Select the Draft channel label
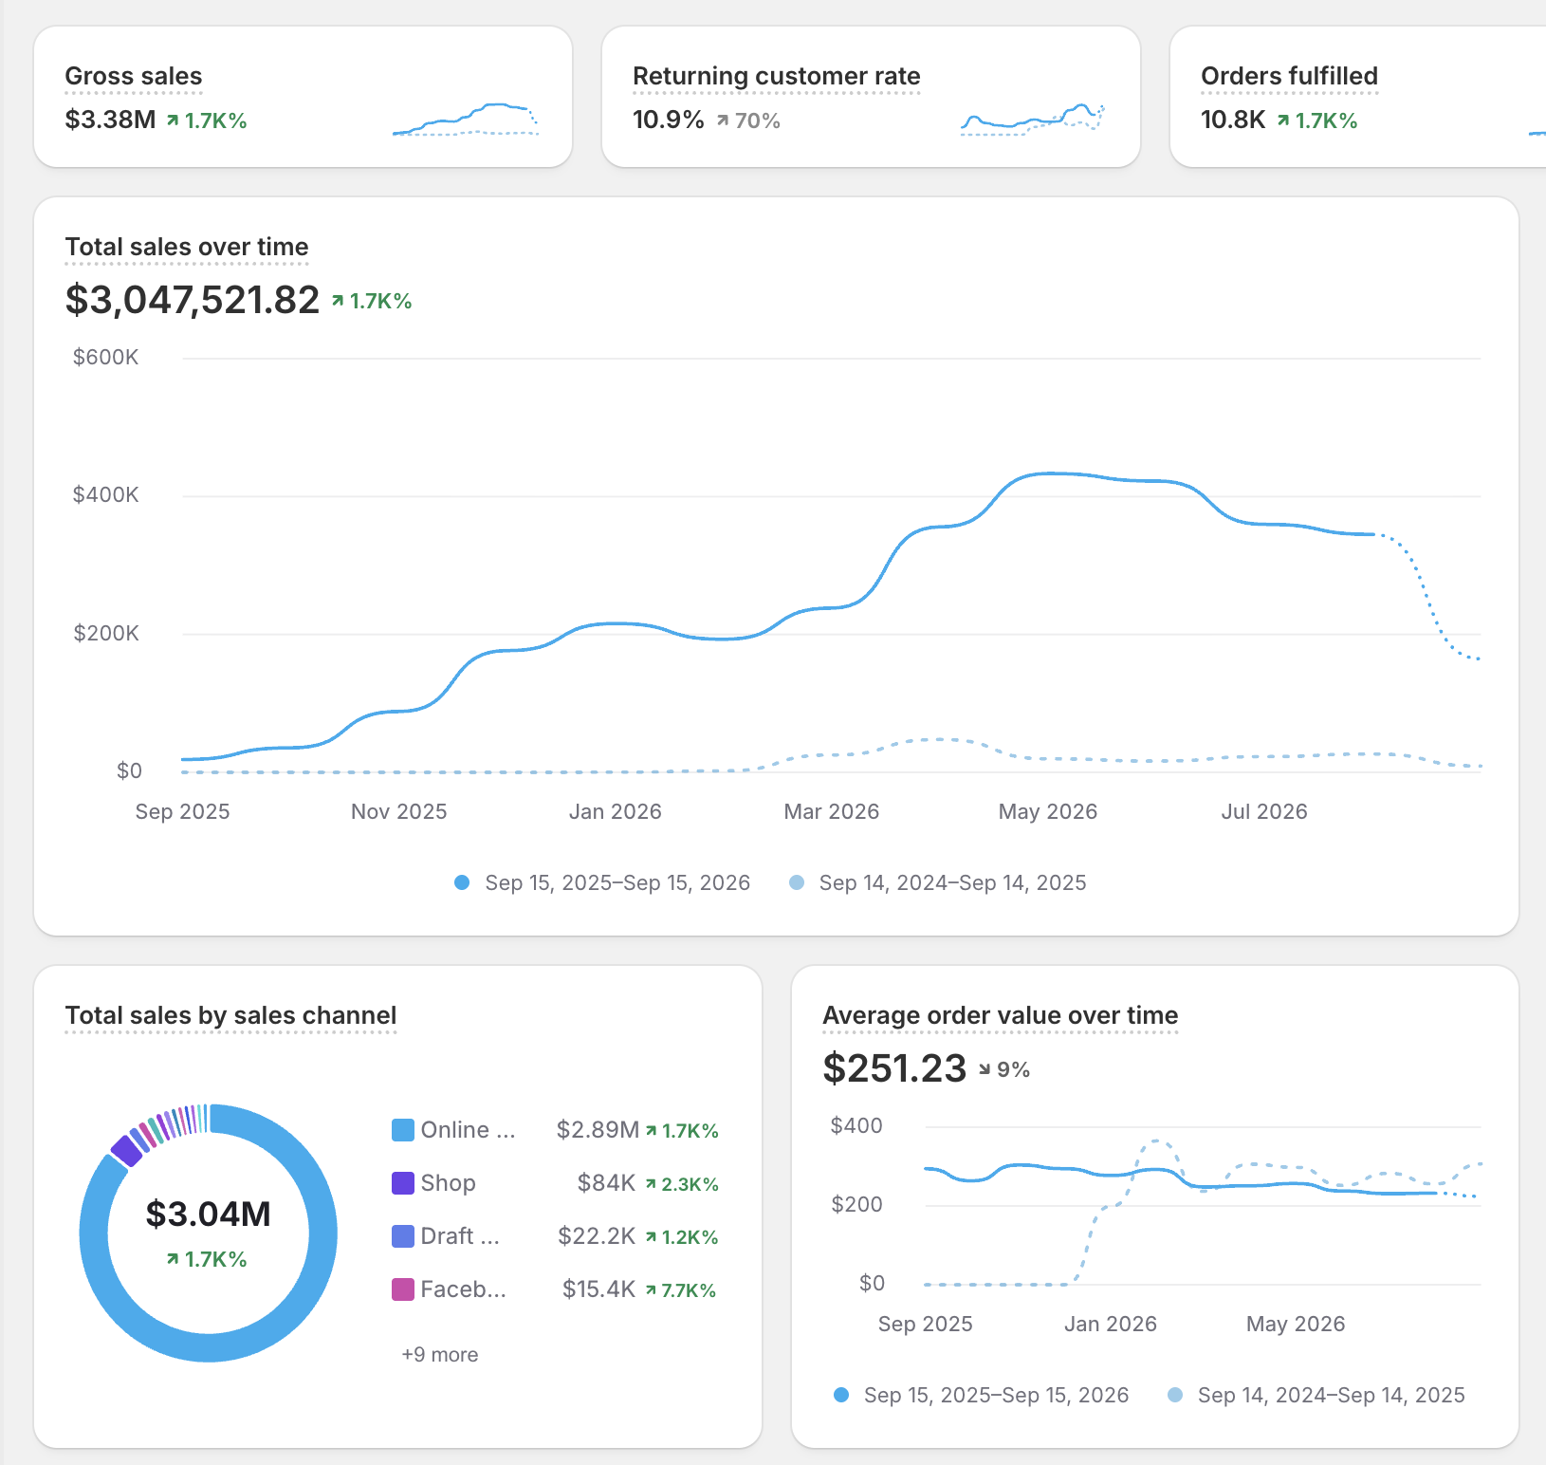Viewport: 1546px width, 1465px height. [x=460, y=1236]
